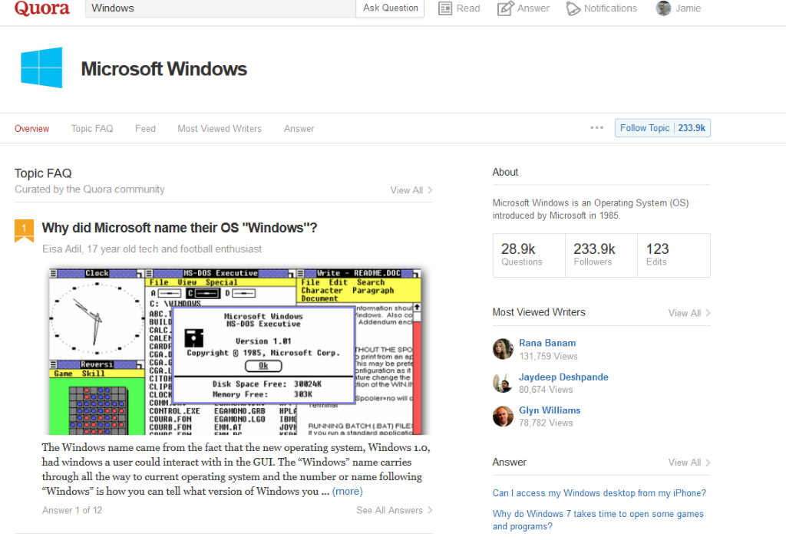Open Jamie's profile avatar
This screenshot has height=540, width=786.
pyautogui.click(x=663, y=8)
